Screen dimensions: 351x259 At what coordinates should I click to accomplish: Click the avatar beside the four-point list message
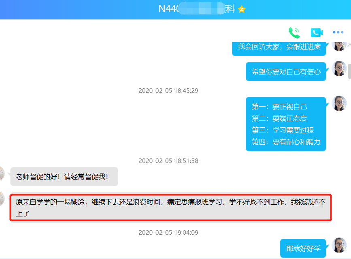click(339, 103)
